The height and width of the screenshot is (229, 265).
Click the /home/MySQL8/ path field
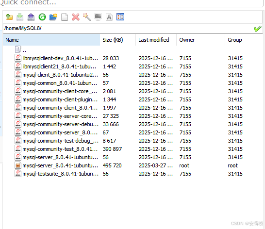click(x=129, y=29)
